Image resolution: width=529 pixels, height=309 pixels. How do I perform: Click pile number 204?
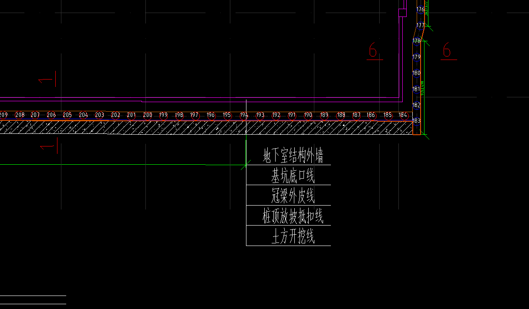83,115
